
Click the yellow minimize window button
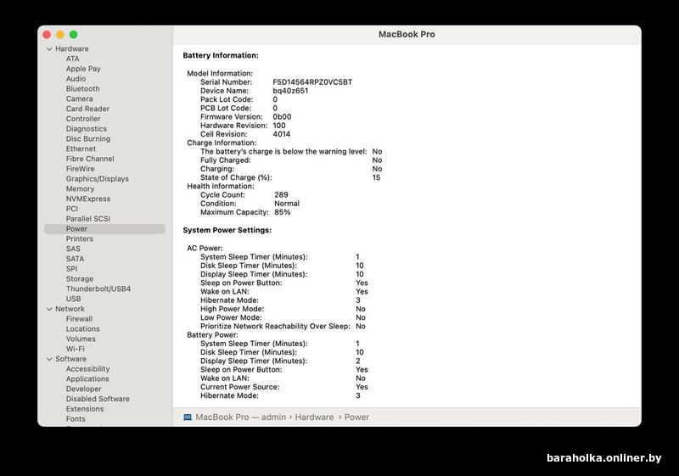(60, 35)
